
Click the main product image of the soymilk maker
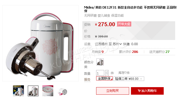41,43
